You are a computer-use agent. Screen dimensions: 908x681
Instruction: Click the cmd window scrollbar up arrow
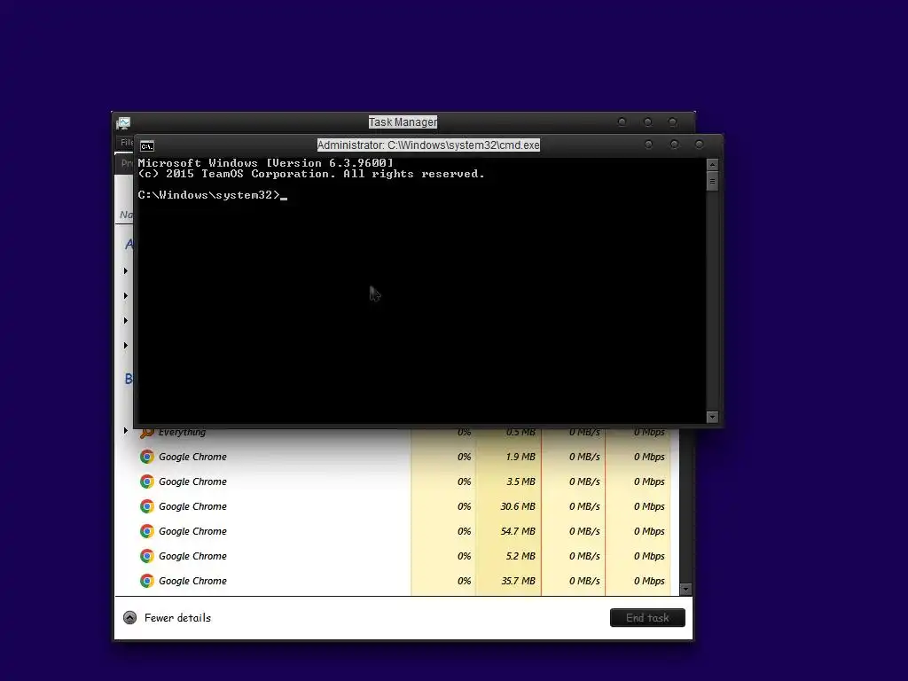(713, 165)
